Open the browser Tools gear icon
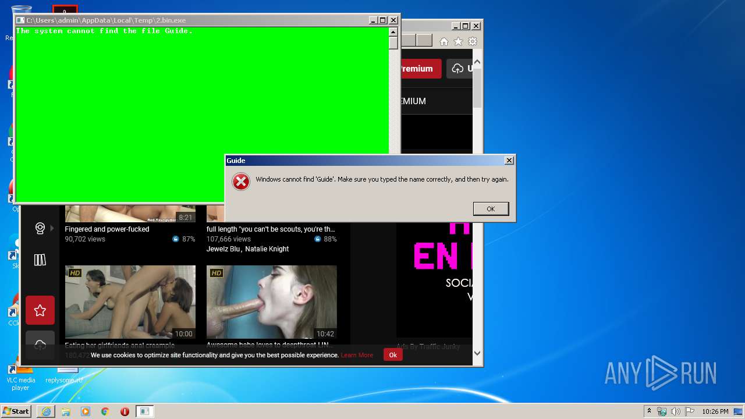This screenshot has height=419, width=745. [x=473, y=41]
